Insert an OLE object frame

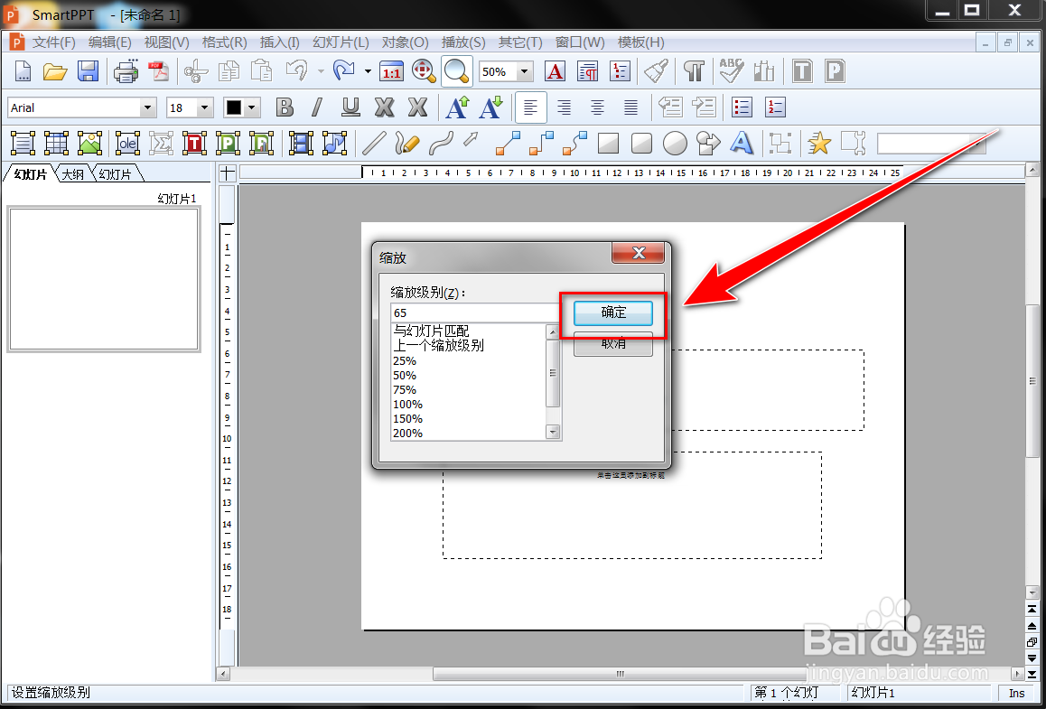click(127, 143)
